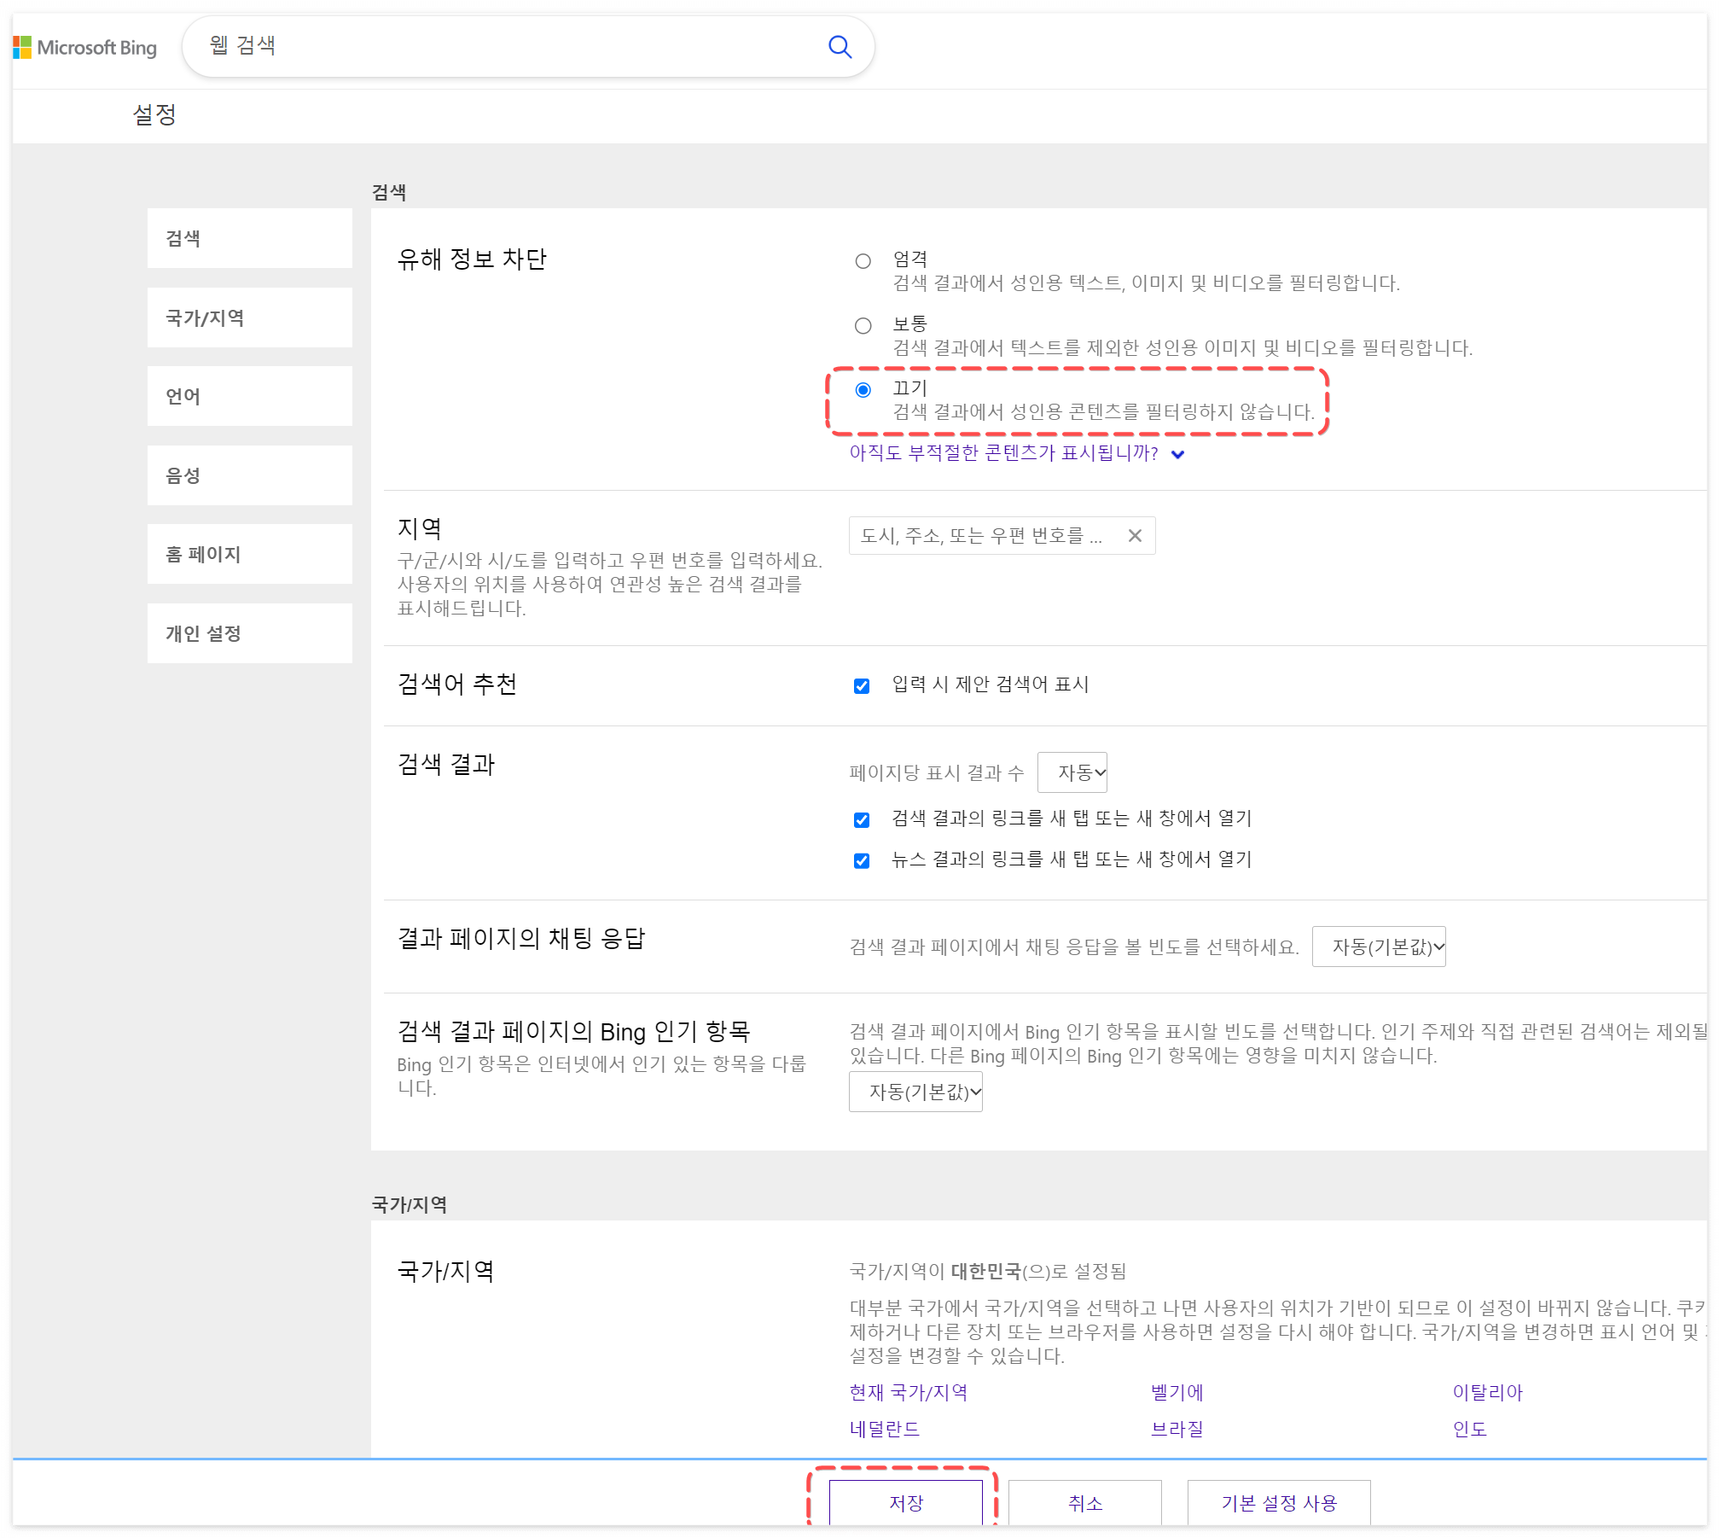This screenshot has width=1720, height=1538.
Task: Open the results per page dropdown
Action: [1072, 773]
